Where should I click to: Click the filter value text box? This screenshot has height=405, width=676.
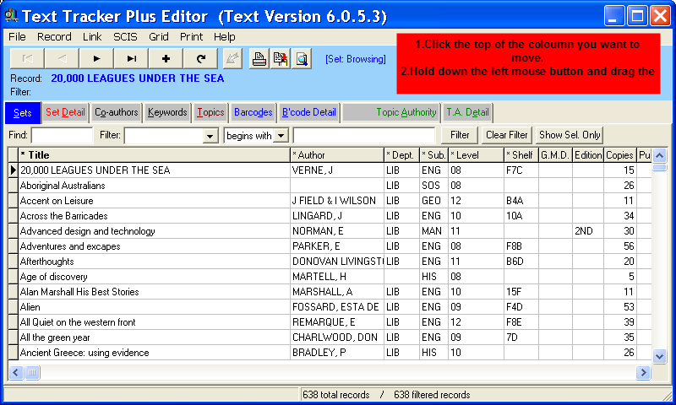coord(364,135)
